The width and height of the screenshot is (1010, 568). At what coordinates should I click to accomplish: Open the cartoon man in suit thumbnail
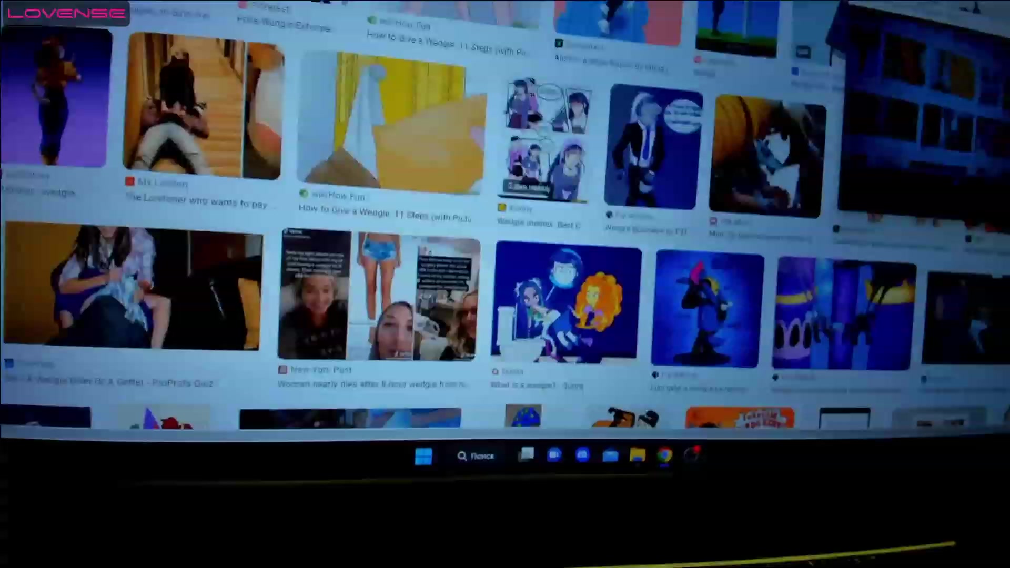click(653, 147)
